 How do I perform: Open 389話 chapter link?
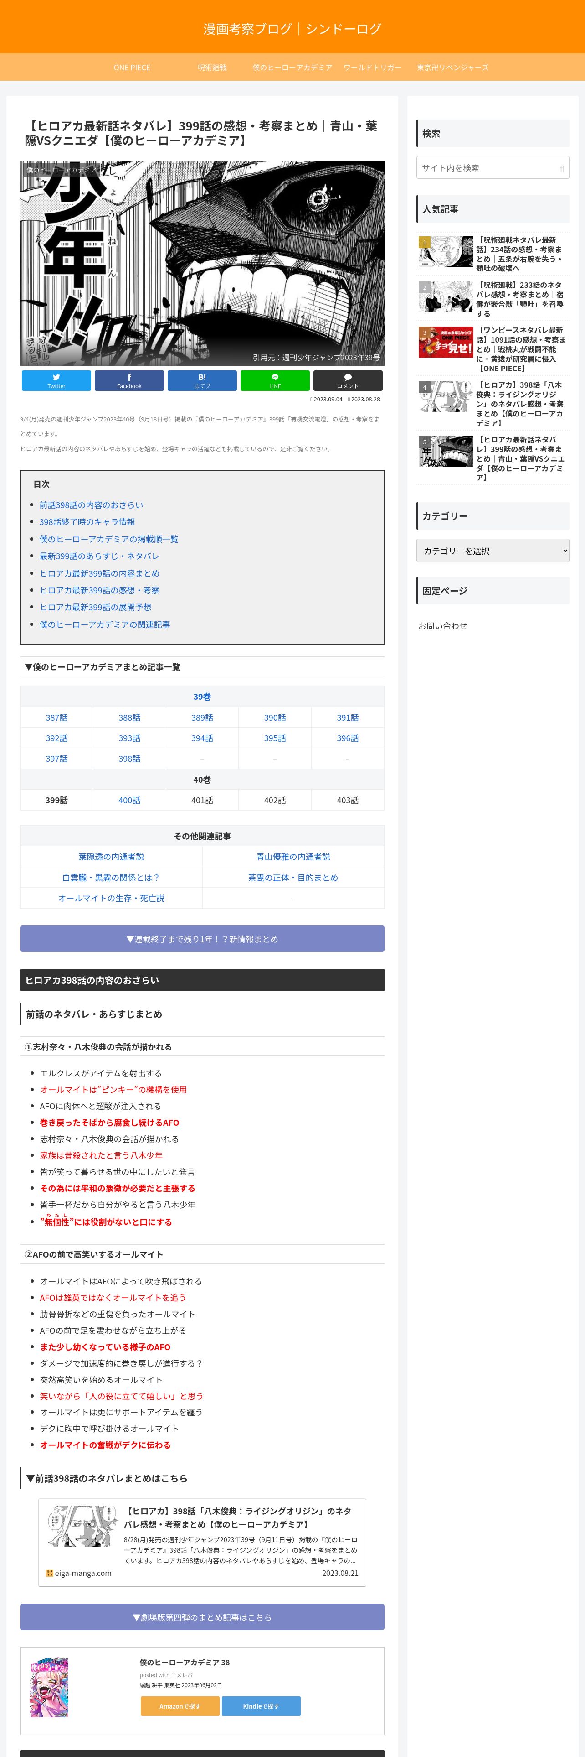coord(202,717)
